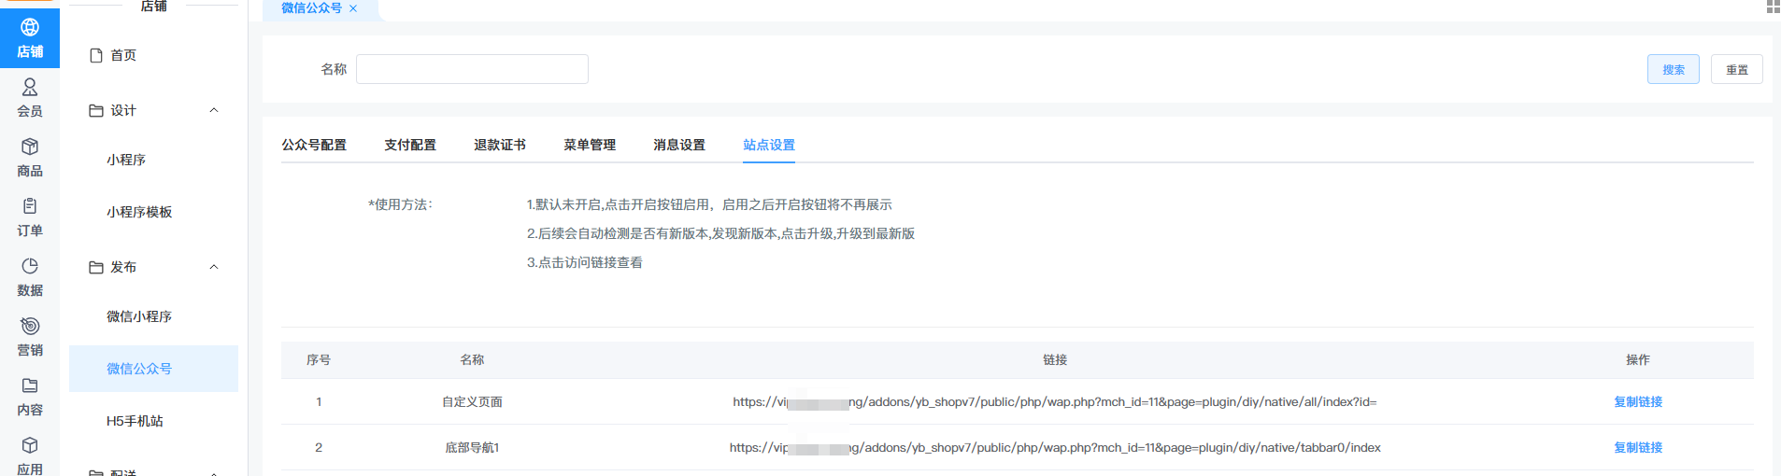1781x476 pixels.
Task: Select the 站点设置 tab
Action: (x=769, y=145)
